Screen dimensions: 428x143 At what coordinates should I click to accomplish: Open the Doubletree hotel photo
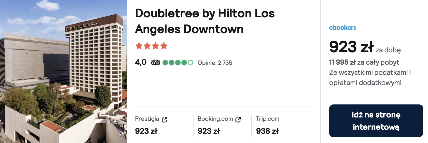(x=63, y=71)
